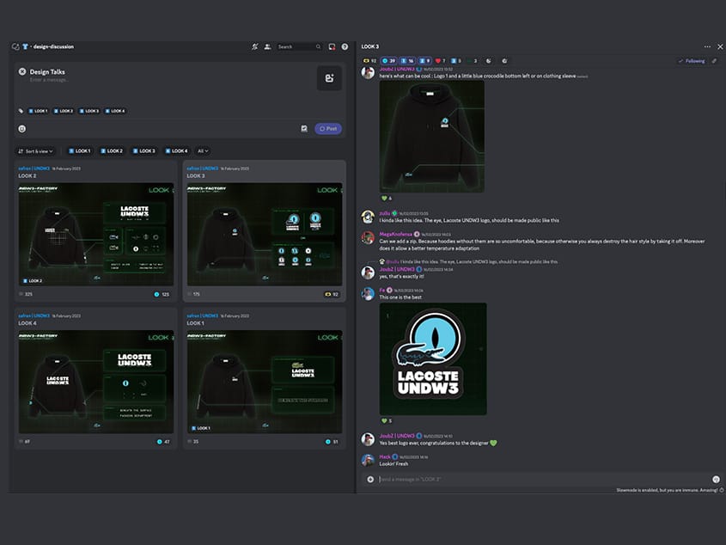726x545 pixels.
Task: Open the Sort & view dropdown
Action: [35, 151]
